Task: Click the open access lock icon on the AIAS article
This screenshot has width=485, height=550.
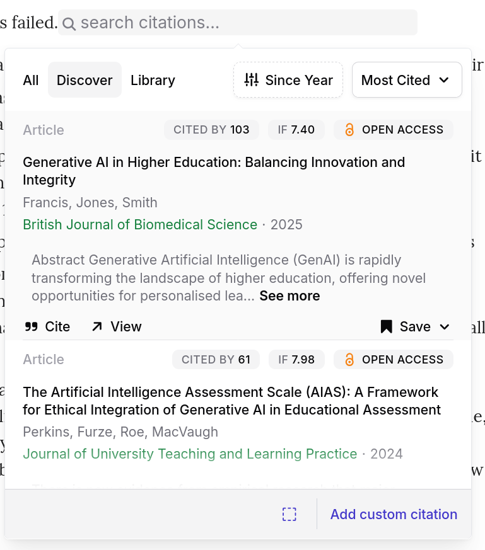Action: (x=349, y=359)
